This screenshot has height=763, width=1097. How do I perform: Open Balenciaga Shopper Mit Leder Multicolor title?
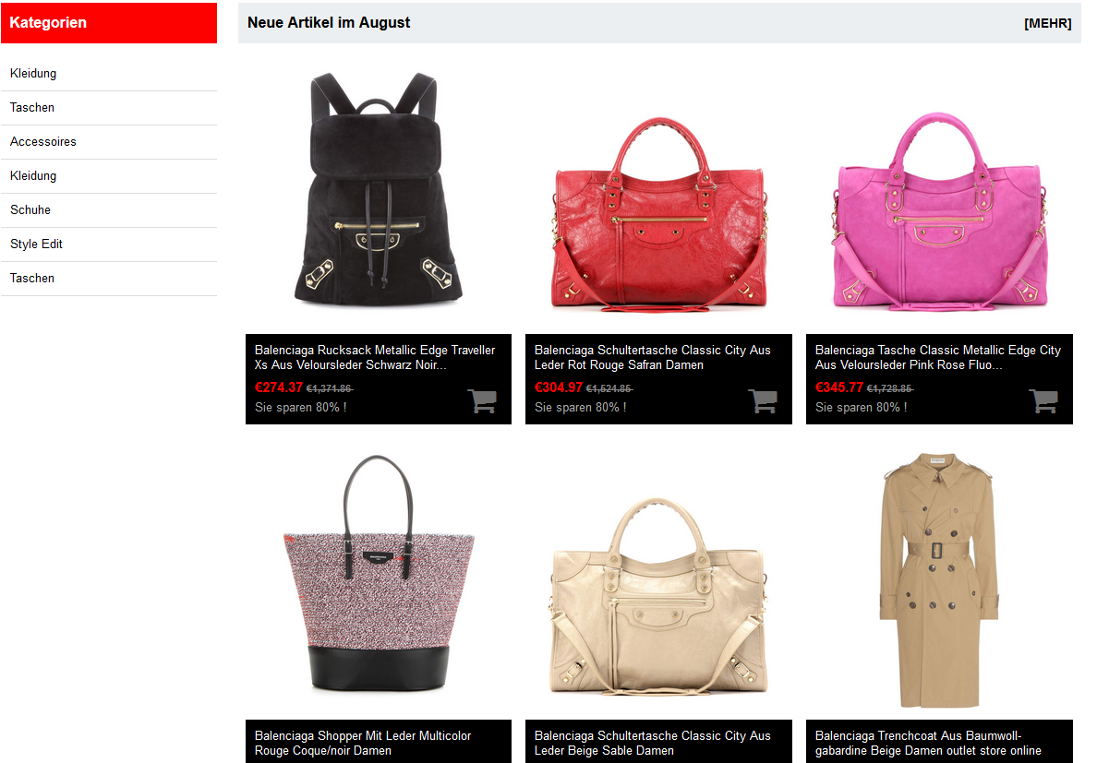click(x=363, y=744)
